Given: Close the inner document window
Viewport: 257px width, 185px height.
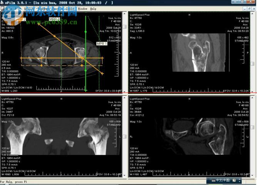Looking at the screenshot, I should (x=254, y=9).
